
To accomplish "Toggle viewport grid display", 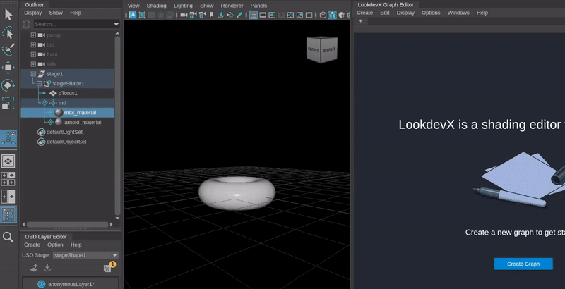I will [254, 15].
